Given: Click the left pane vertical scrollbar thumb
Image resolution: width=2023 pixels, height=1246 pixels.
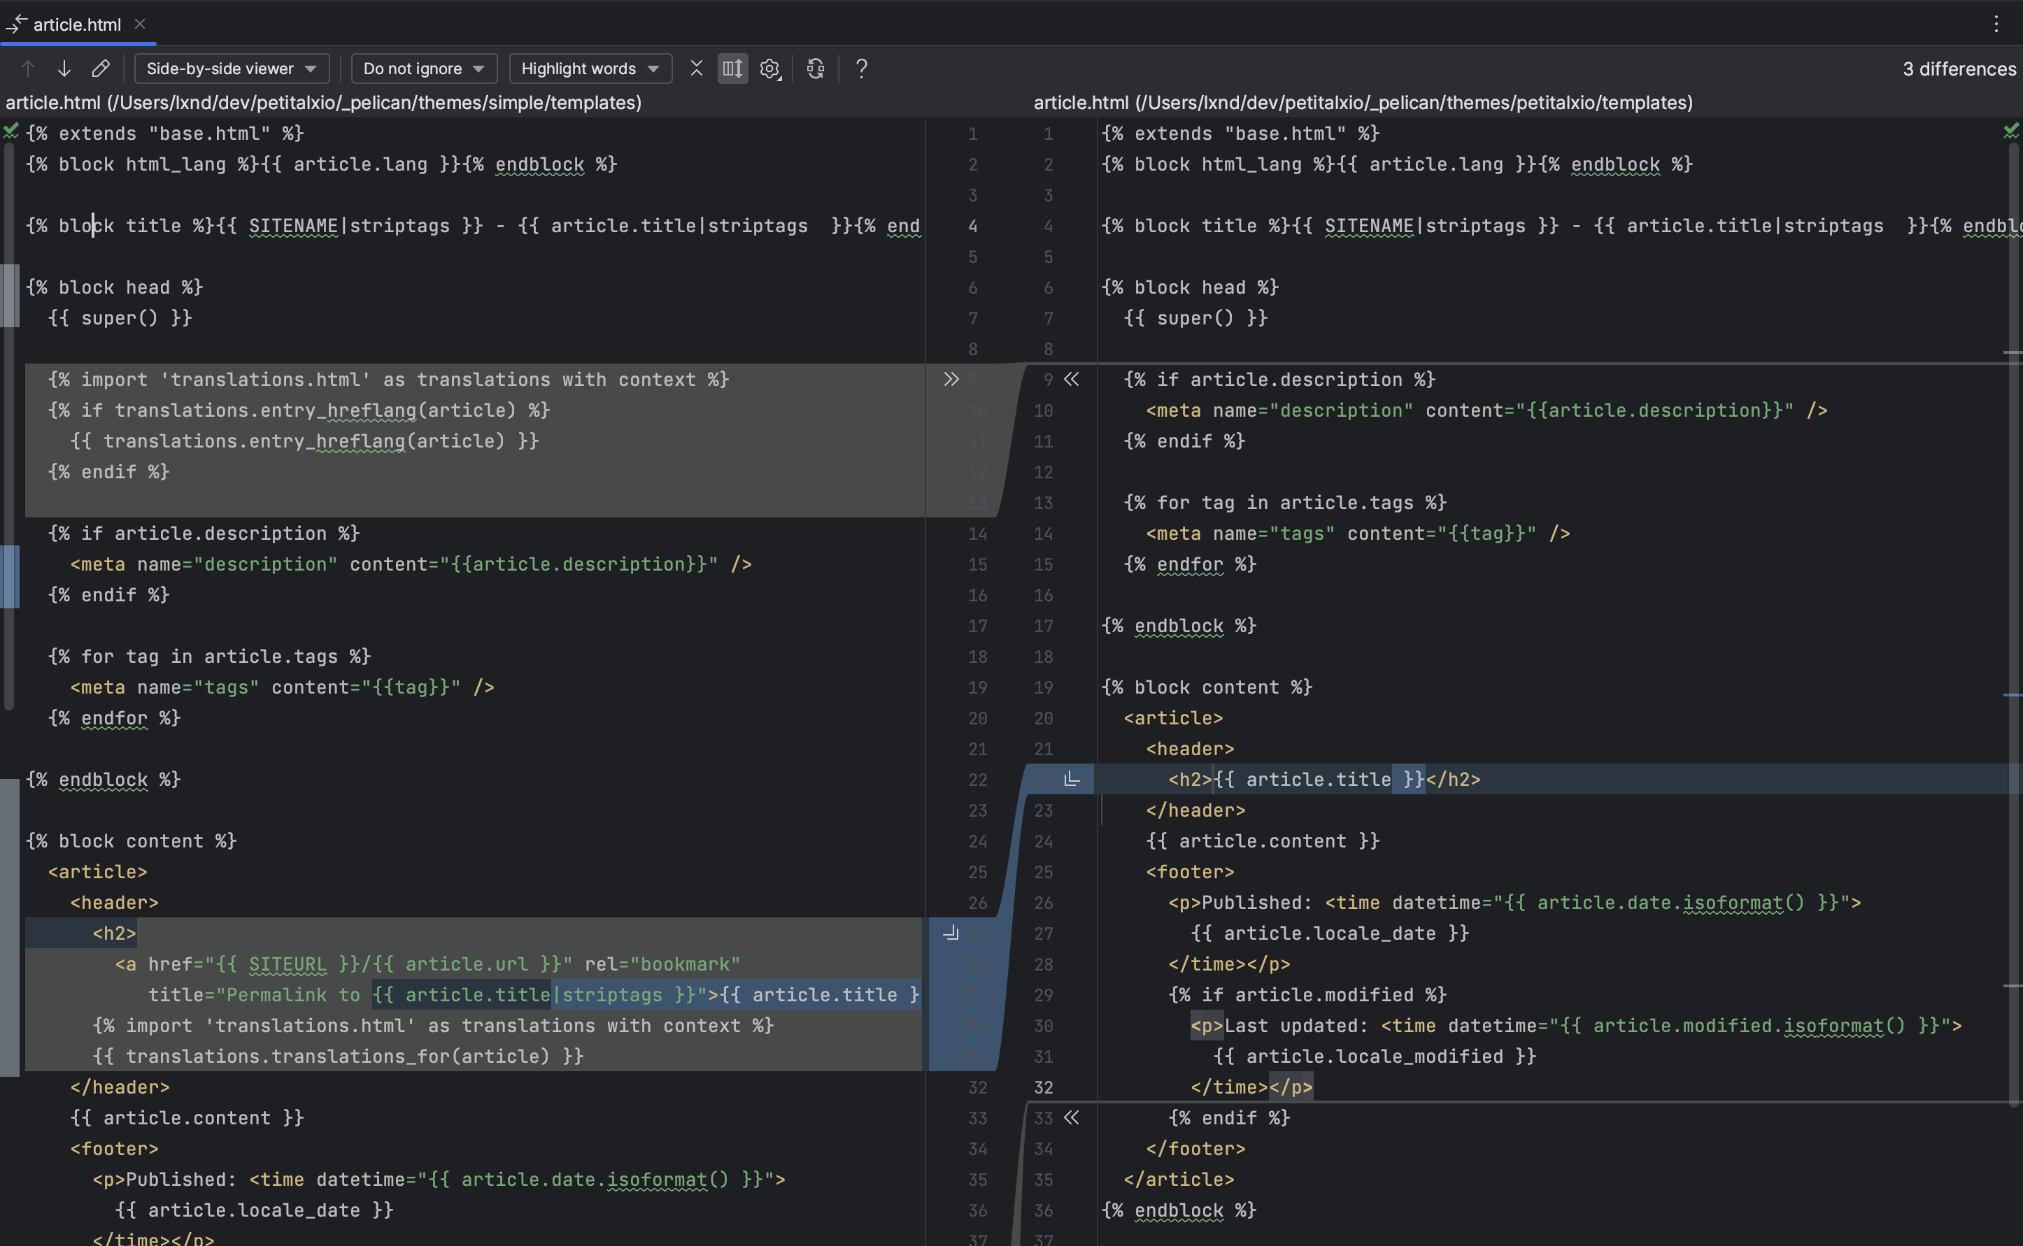Looking at the screenshot, I should tap(9, 426).
